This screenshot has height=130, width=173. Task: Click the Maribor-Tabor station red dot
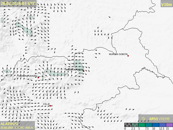click(84, 71)
